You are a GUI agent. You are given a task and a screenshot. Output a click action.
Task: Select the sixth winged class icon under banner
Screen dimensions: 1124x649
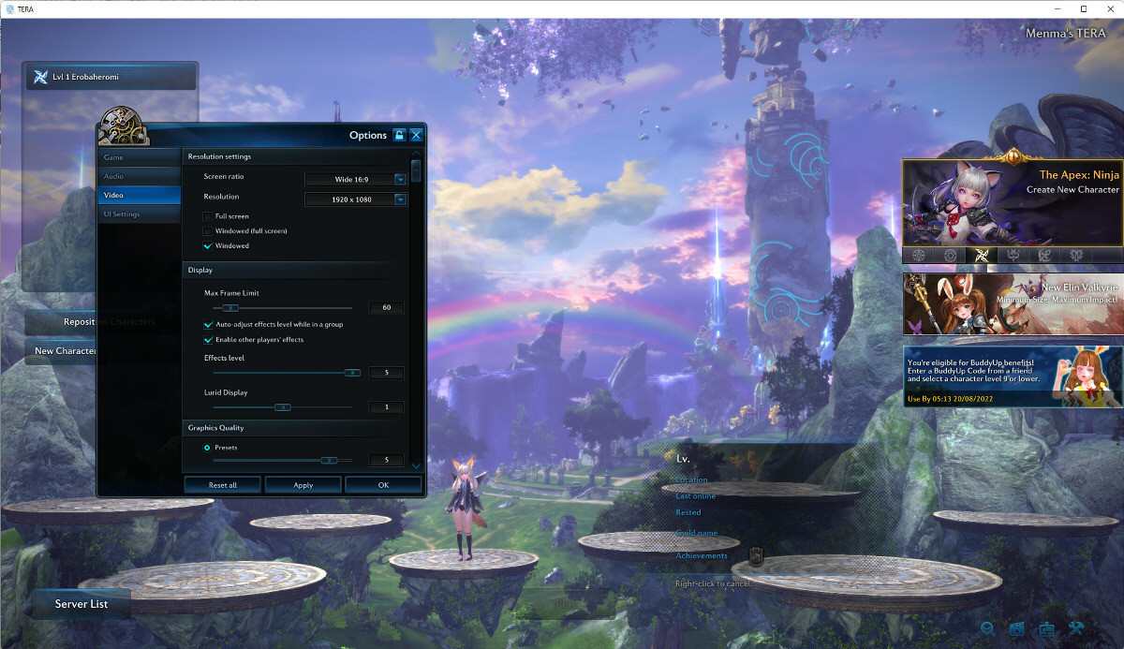[x=1074, y=255]
